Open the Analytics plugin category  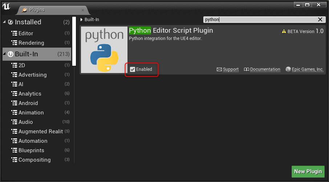(x=37, y=94)
